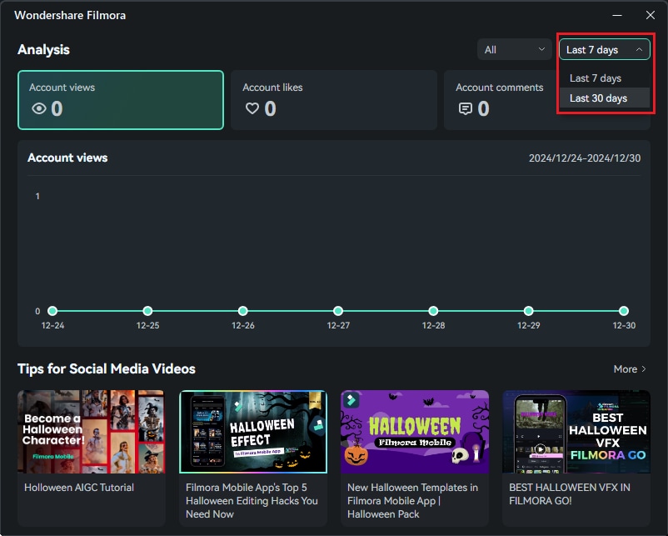Screen dimensions: 668x536
Task: Click the 12-28 data point on chart
Action: (x=433, y=311)
